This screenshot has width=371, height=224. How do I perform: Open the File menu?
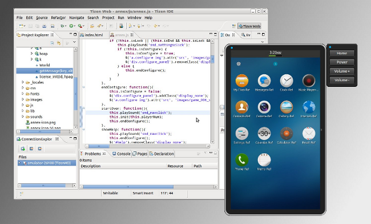[x=19, y=18]
